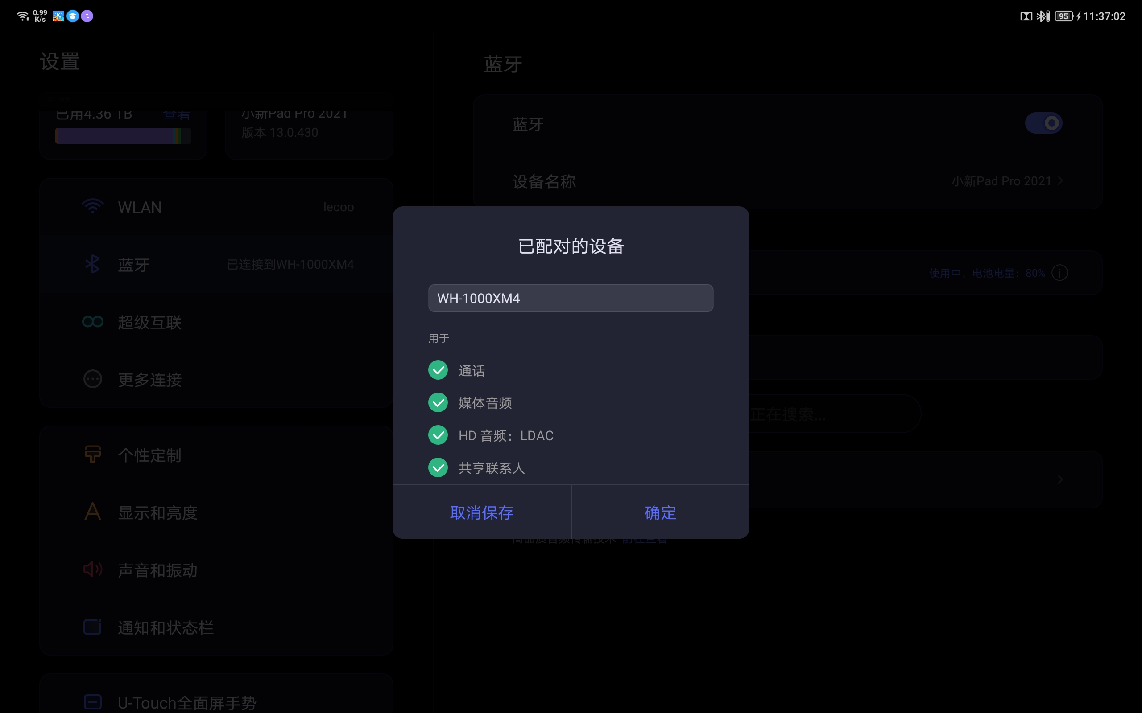The width and height of the screenshot is (1142, 713).
Task: Tap the blue circular notification icon
Action: [73, 16]
